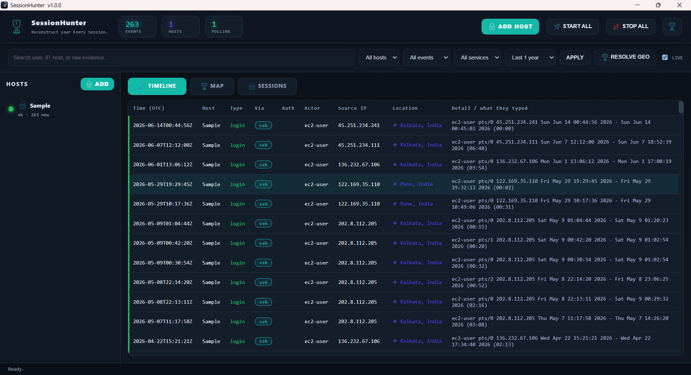This screenshot has height=375, width=691.
Task: Click the Auth column header
Action: [x=288, y=108]
